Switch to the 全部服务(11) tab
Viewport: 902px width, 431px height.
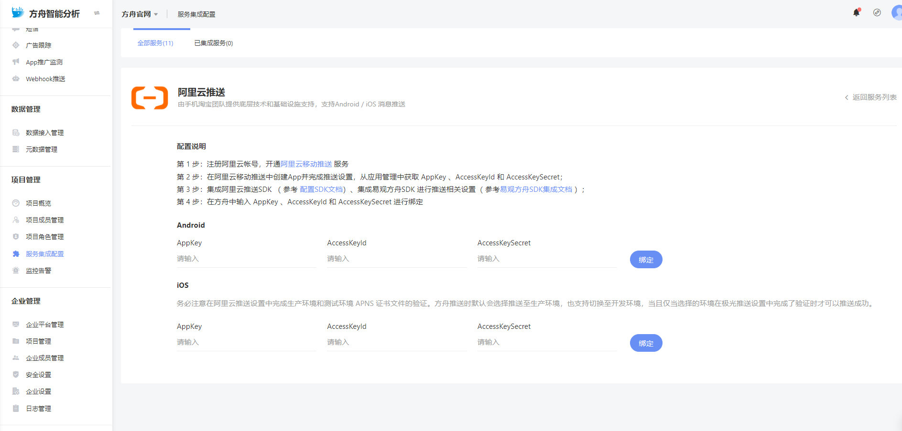(x=155, y=43)
